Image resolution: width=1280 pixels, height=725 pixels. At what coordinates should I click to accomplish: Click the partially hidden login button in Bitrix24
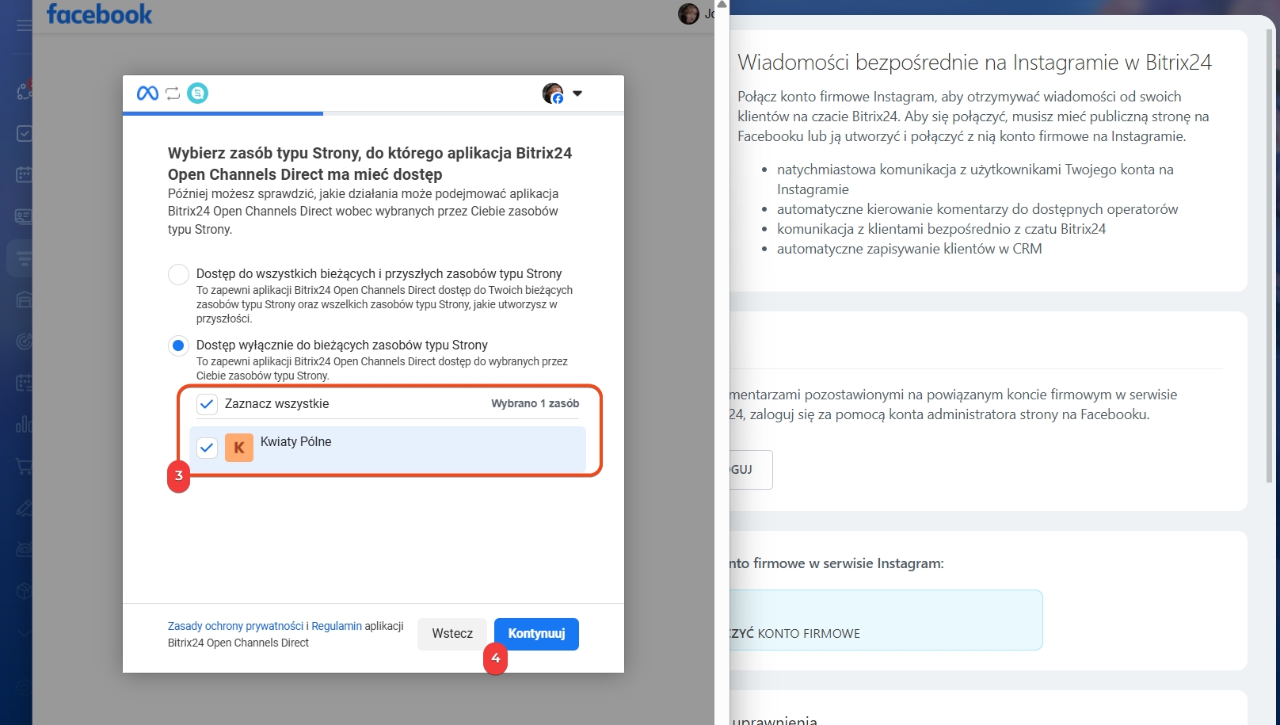click(x=751, y=470)
